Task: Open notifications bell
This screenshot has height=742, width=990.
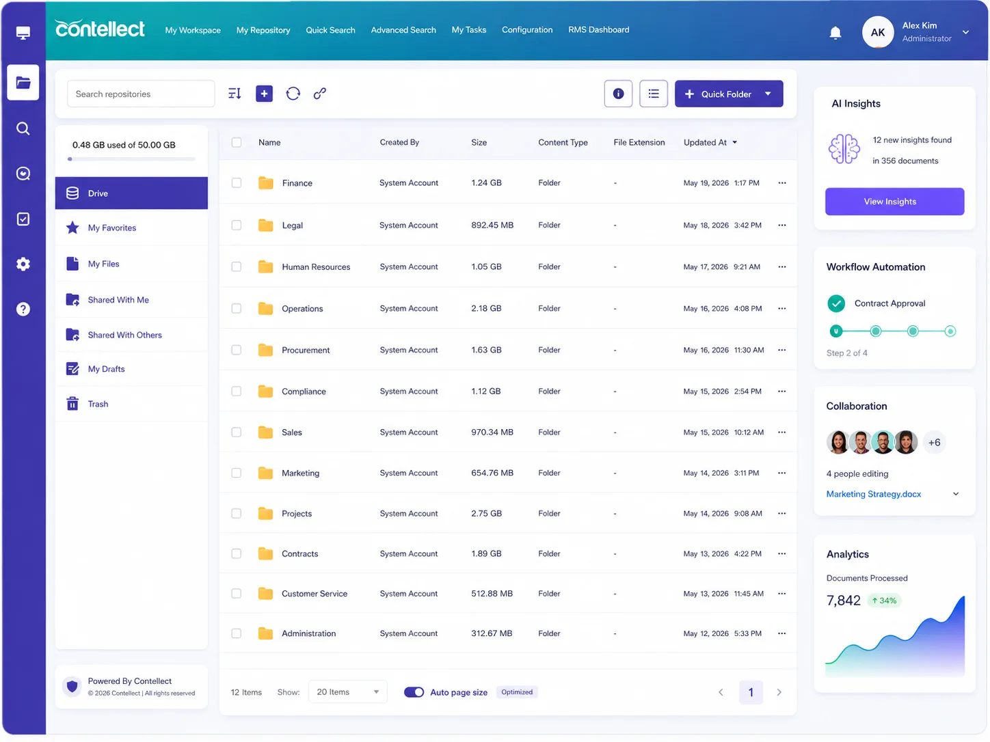Action: 835,33
